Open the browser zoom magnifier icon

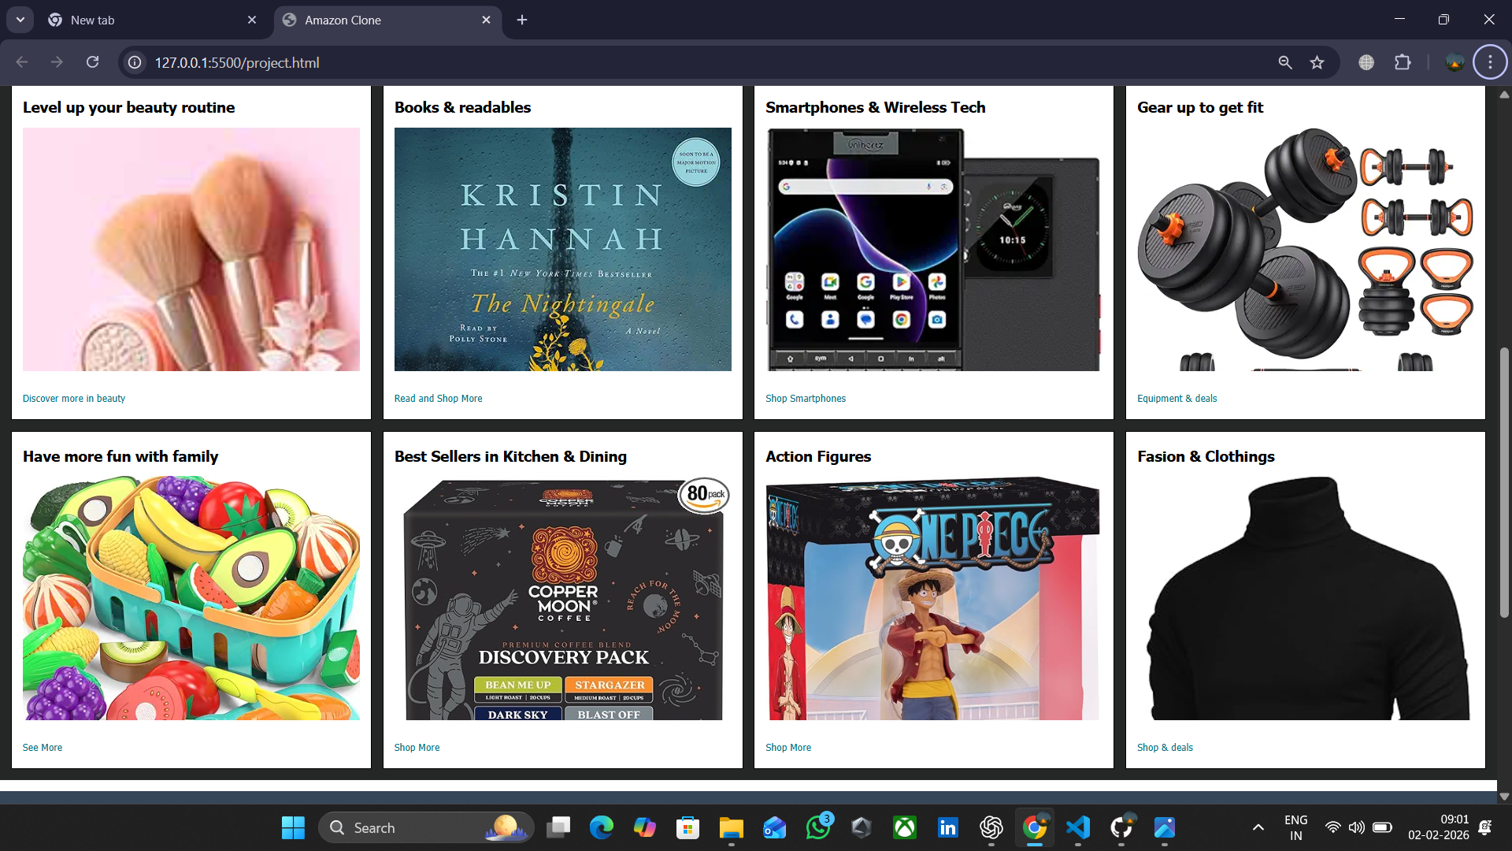click(x=1284, y=62)
